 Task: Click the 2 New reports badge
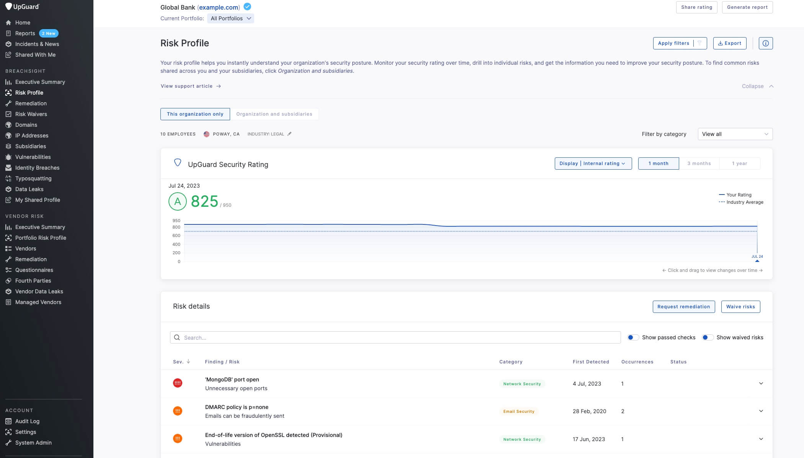pyautogui.click(x=49, y=33)
